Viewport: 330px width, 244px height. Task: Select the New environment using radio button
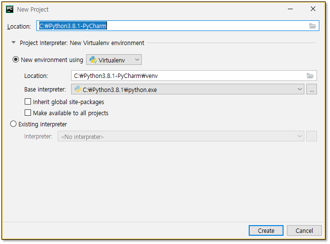click(x=15, y=60)
